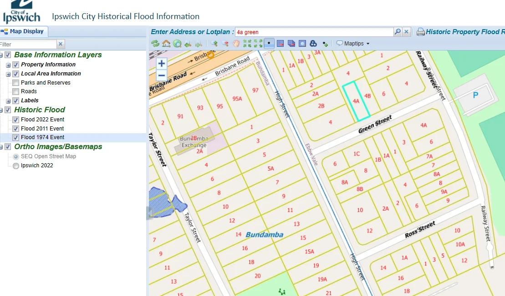Expand the Property Information tree node
The width and height of the screenshot is (505, 296).
pyautogui.click(x=8, y=65)
